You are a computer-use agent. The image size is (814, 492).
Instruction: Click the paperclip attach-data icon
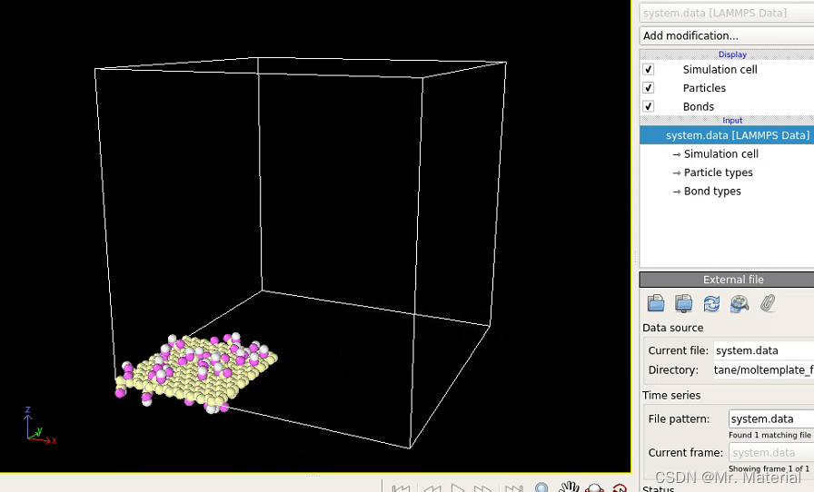coord(768,303)
